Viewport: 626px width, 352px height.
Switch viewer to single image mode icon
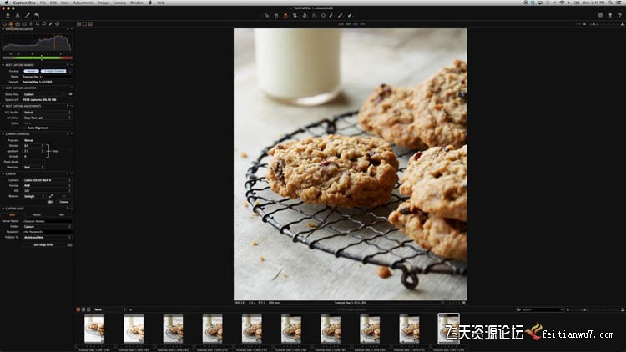click(x=84, y=24)
